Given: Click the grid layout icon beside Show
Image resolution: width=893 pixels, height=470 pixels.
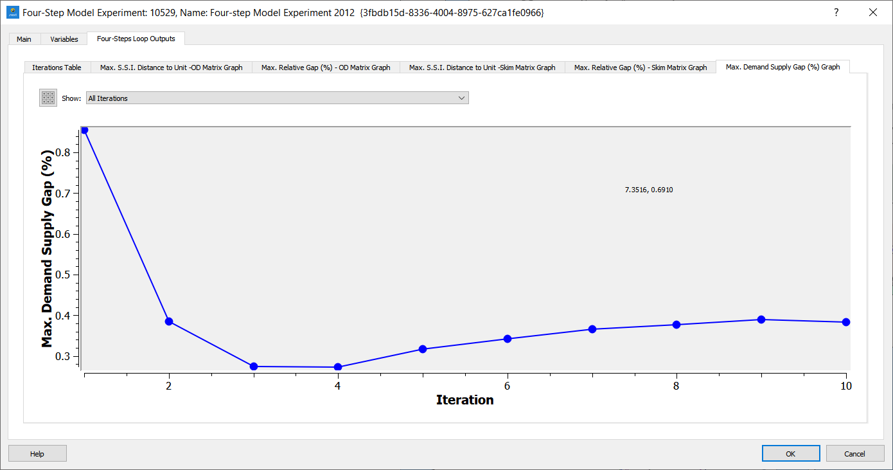Looking at the screenshot, I should pos(48,98).
